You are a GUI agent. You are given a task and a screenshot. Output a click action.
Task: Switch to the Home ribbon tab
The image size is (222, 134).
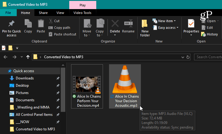26,13
